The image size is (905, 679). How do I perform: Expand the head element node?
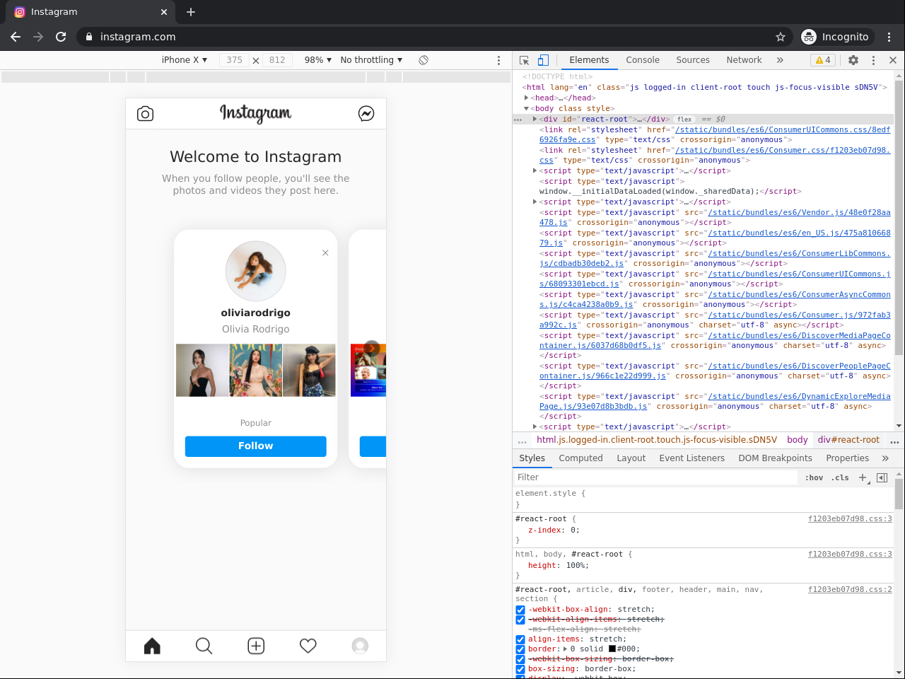click(x=527, y=98)
